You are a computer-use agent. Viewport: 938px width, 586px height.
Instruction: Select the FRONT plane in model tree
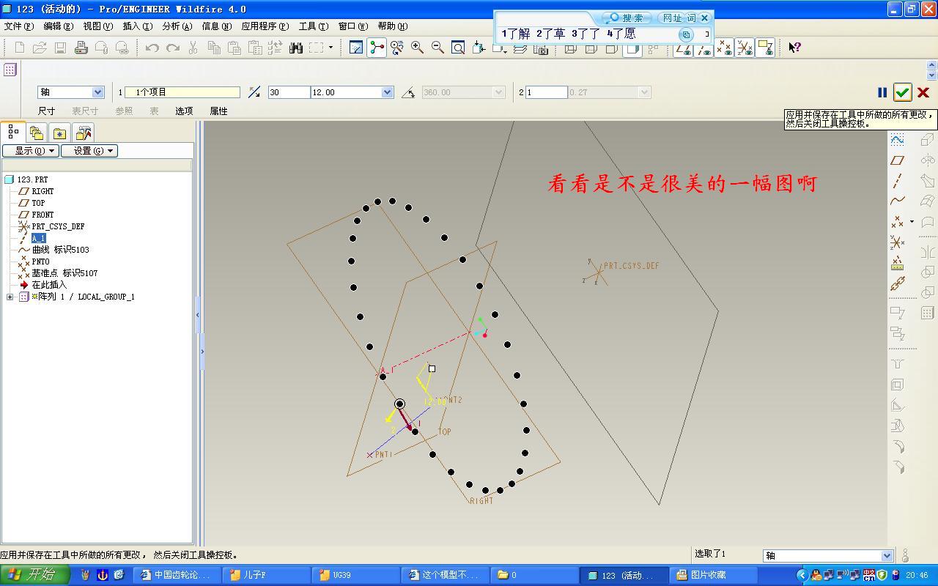(42, 215)
